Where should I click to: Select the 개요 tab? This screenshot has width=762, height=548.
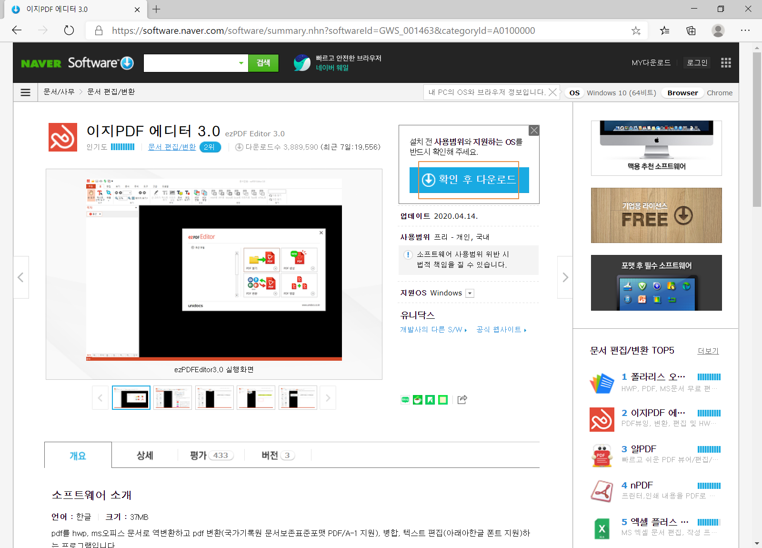pyautogui.click(x=78, y=456)
